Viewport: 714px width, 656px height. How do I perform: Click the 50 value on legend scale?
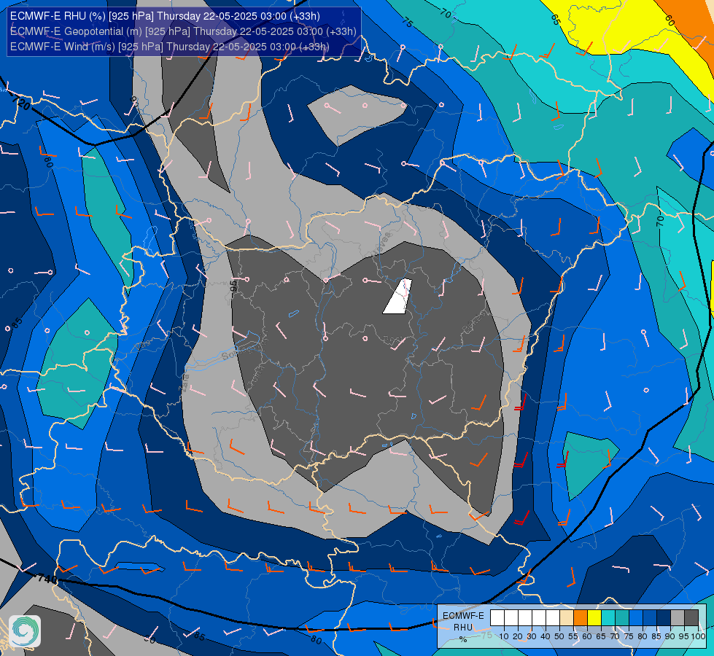tap(559, 636)
